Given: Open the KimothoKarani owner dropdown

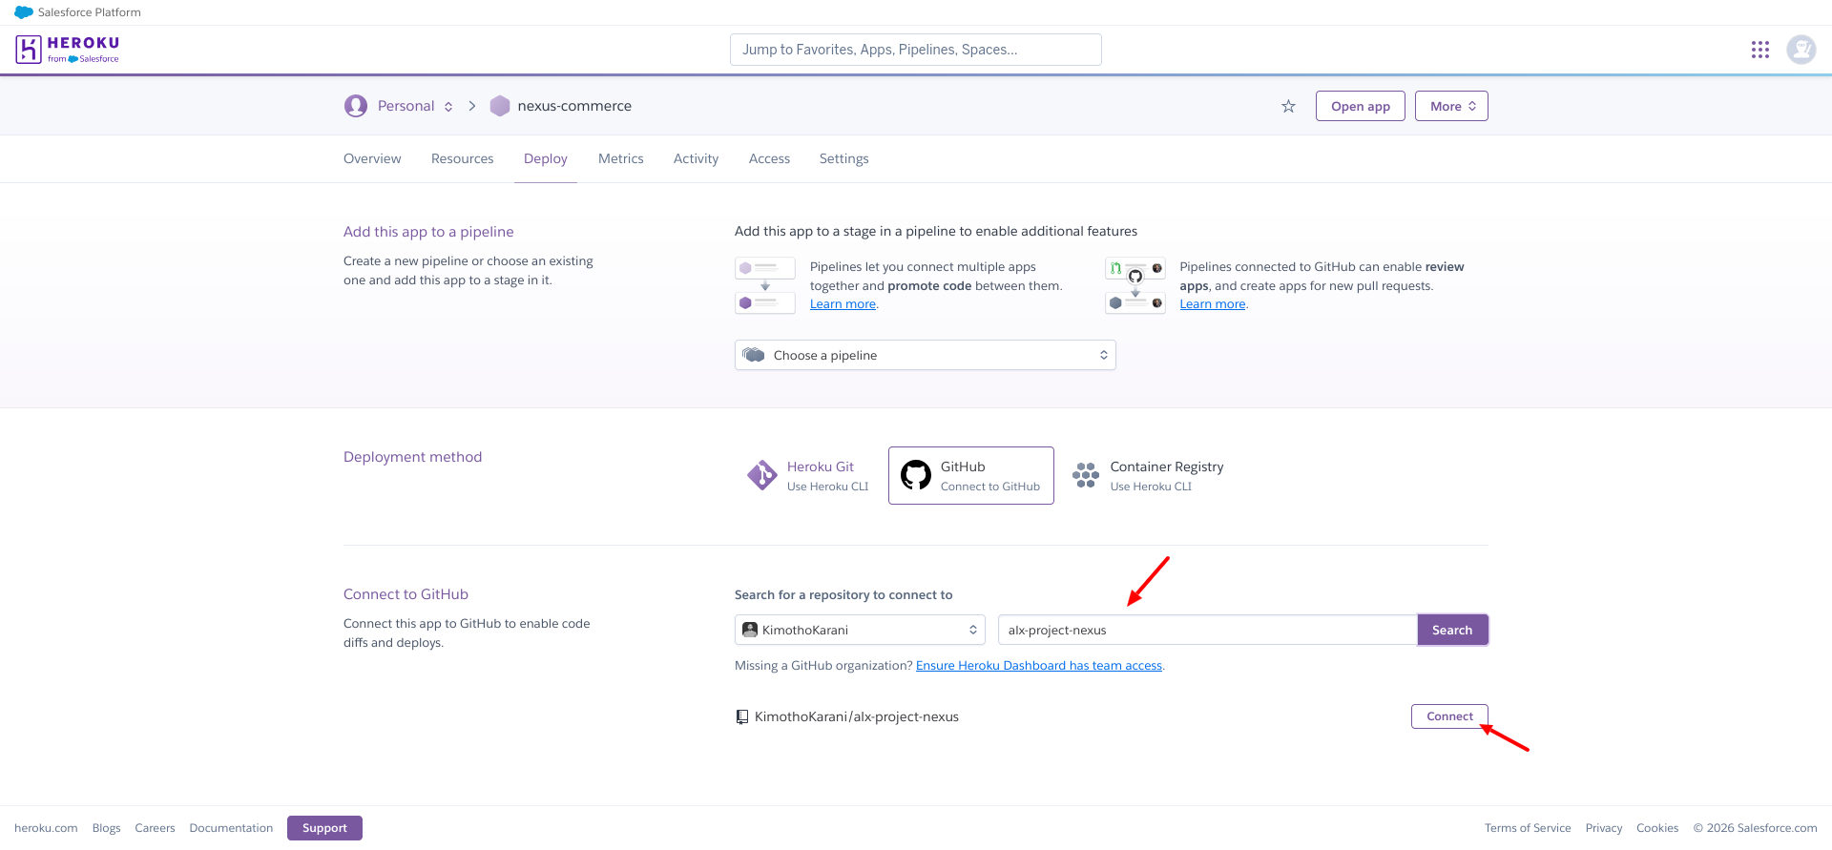Looking at the screenshot, I should pyautogui.click(x=860, y=630).
